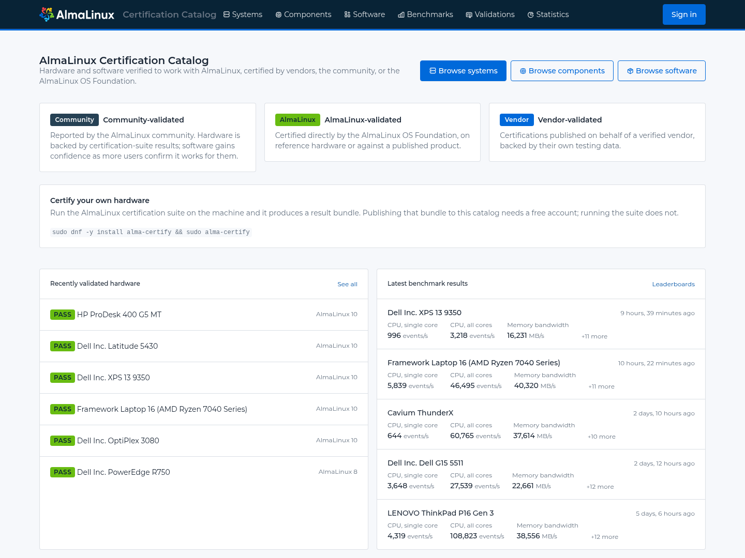Click the AlmaLinux logo icon
This screenshot has width=745, height=558.
pos(47,14)
